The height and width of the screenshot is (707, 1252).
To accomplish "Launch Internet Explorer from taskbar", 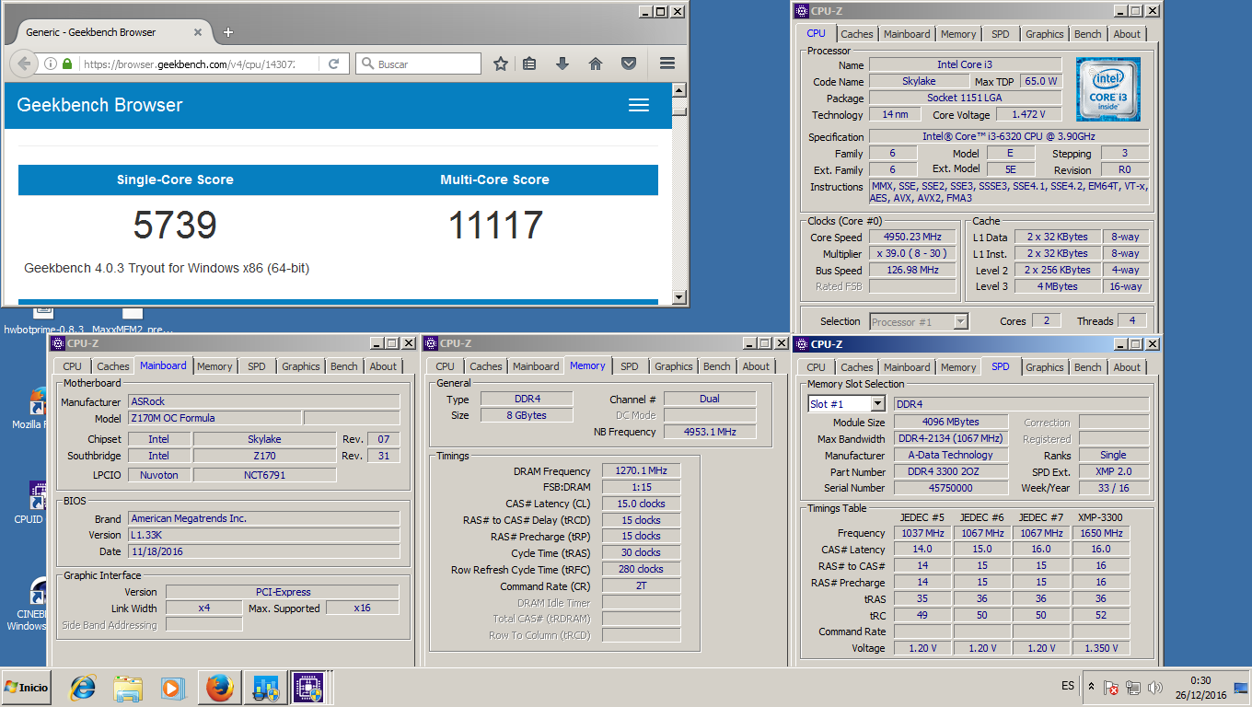I will coord(84,688).
